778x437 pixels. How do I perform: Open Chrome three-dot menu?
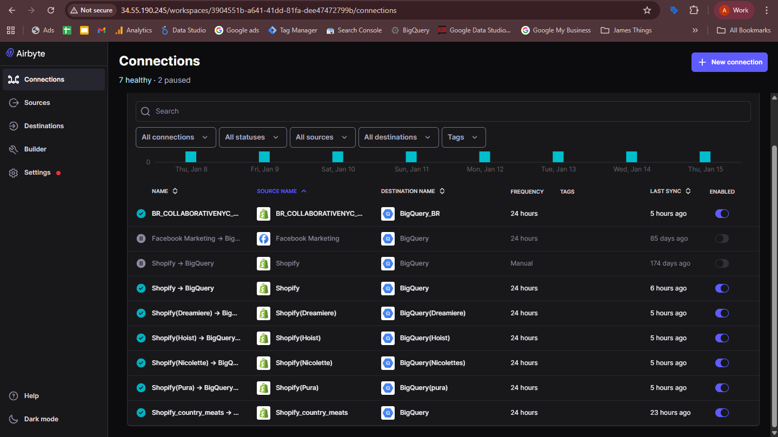coord(767,10)
